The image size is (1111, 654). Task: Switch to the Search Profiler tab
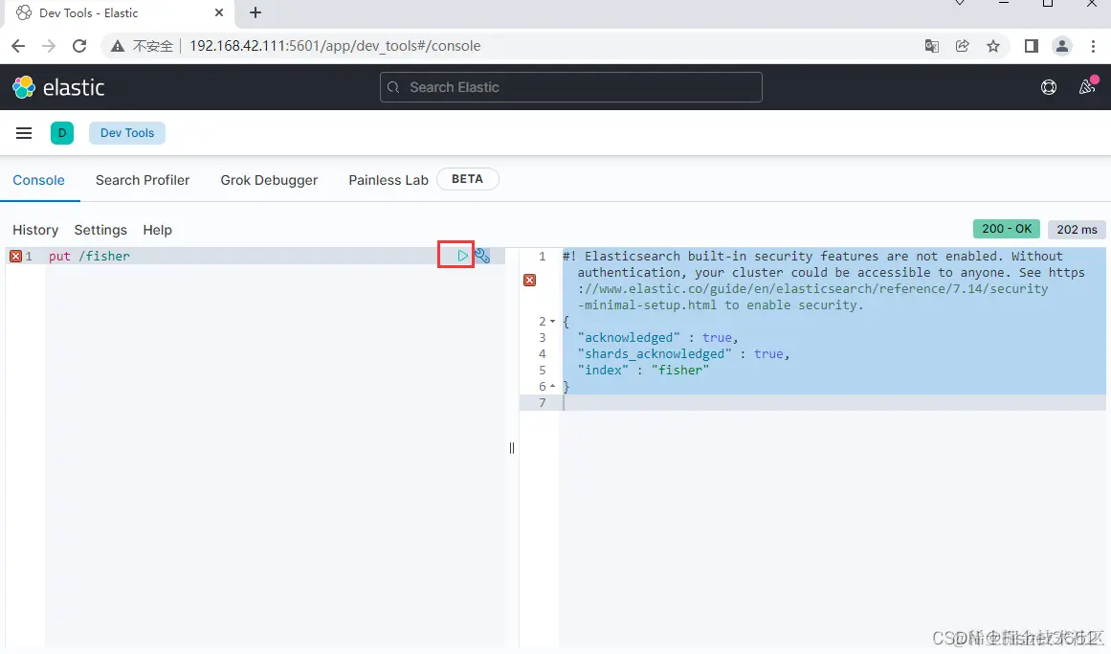(143, 180)
